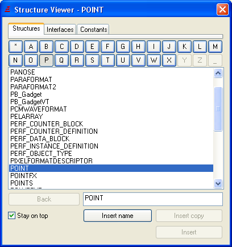This screenshot has height=247, width=232.
Task: Close the Structure Viewer window
Action: (x=222, y=9)
